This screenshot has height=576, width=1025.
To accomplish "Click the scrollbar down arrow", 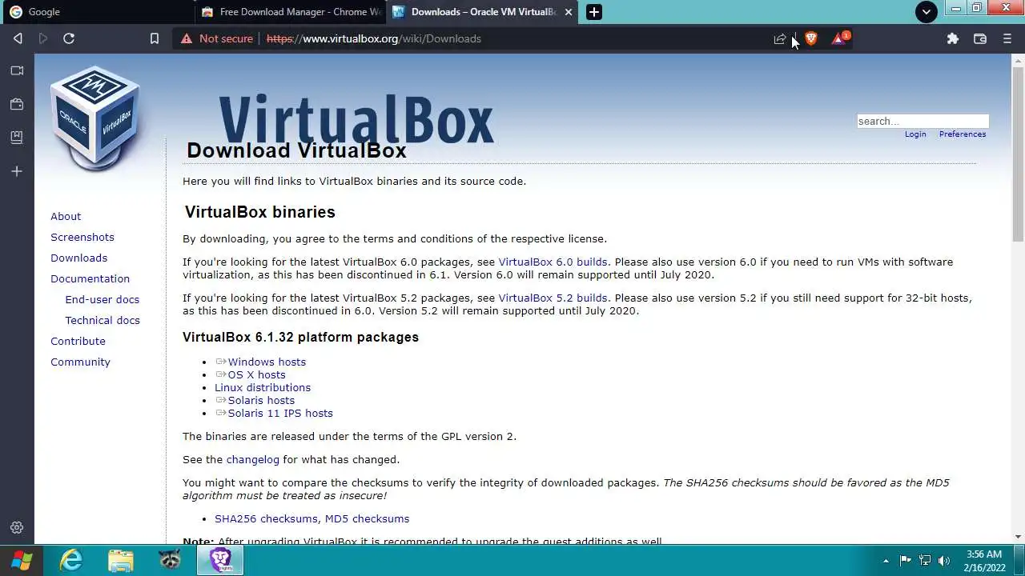I will 1018,537.
